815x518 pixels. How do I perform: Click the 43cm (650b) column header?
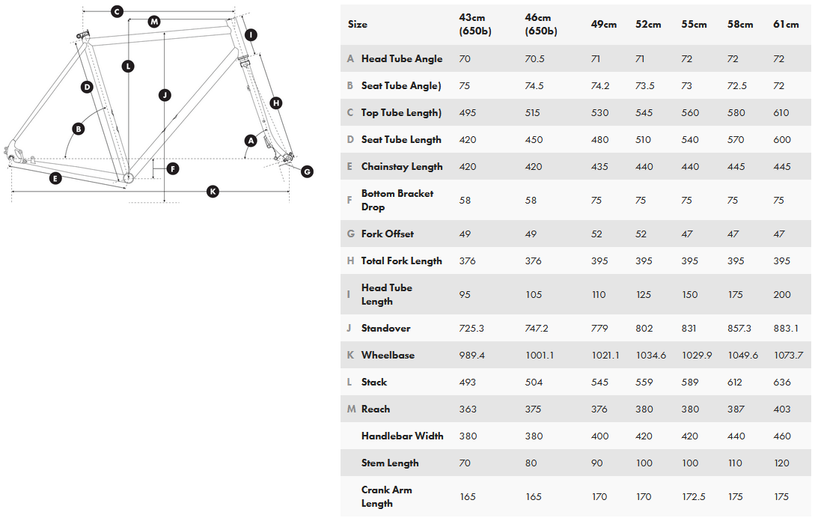coord(477,24)
